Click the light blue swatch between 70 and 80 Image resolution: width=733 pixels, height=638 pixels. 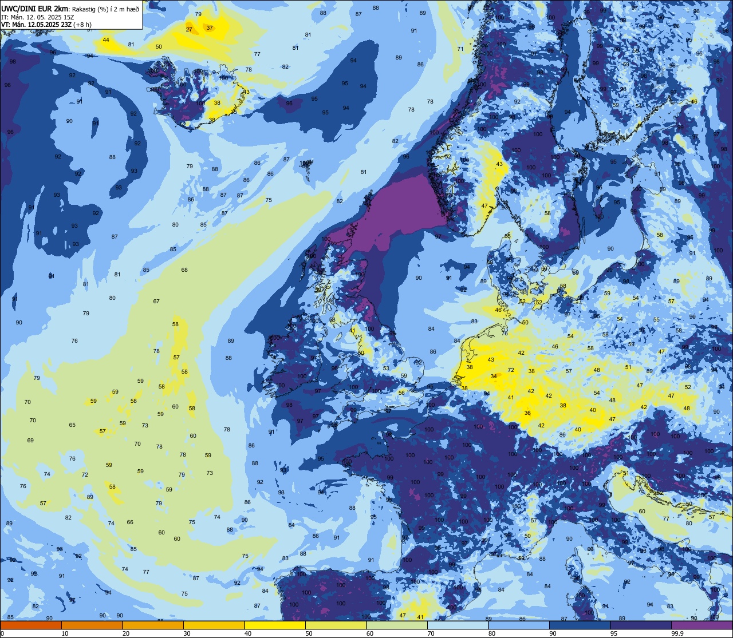pos(458,625)
